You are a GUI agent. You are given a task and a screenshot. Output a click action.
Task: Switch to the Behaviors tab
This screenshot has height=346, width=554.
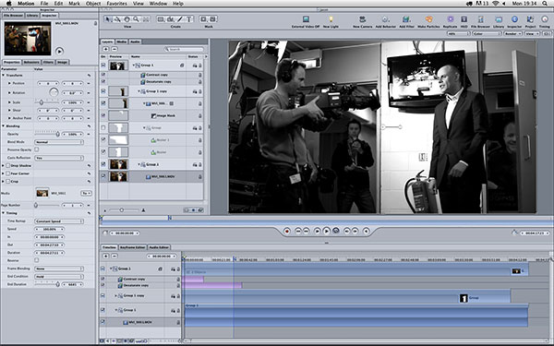(x=31, y=62)
